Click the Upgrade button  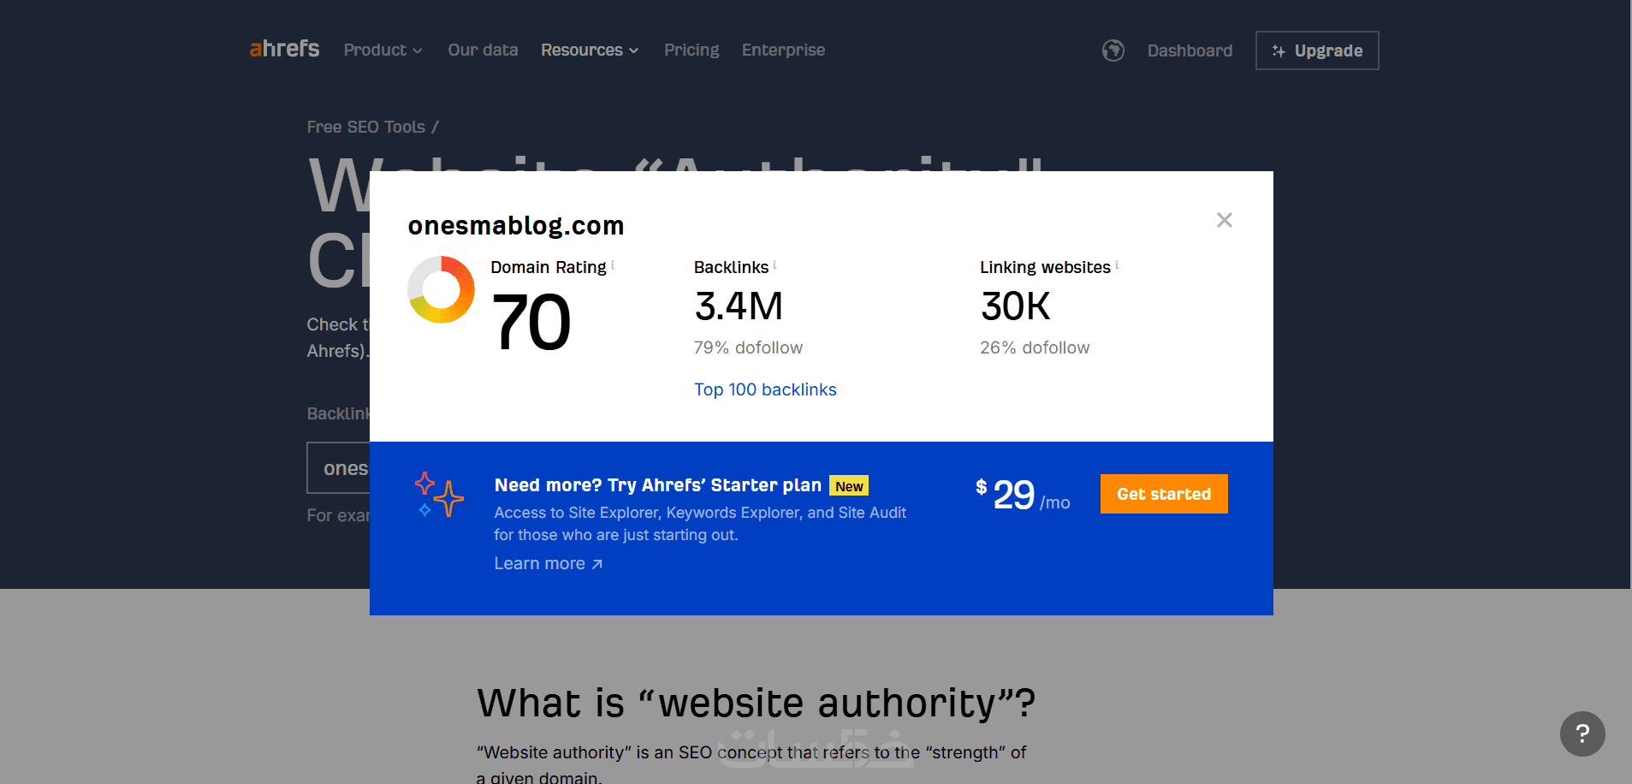tap(1316, 50)
